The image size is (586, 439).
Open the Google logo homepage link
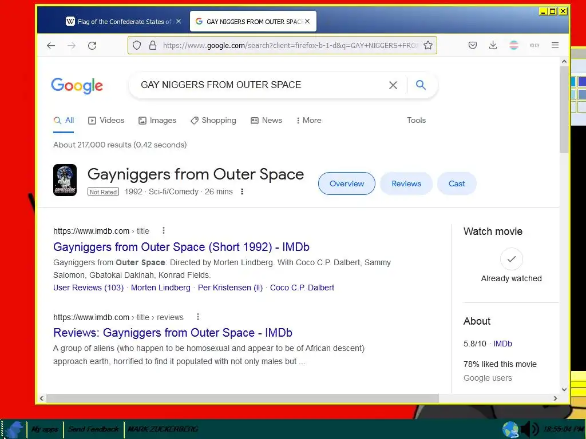tap(77, 86)
